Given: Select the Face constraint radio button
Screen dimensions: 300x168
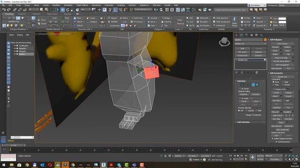Looking at the screenshot, I should [274, 85].
